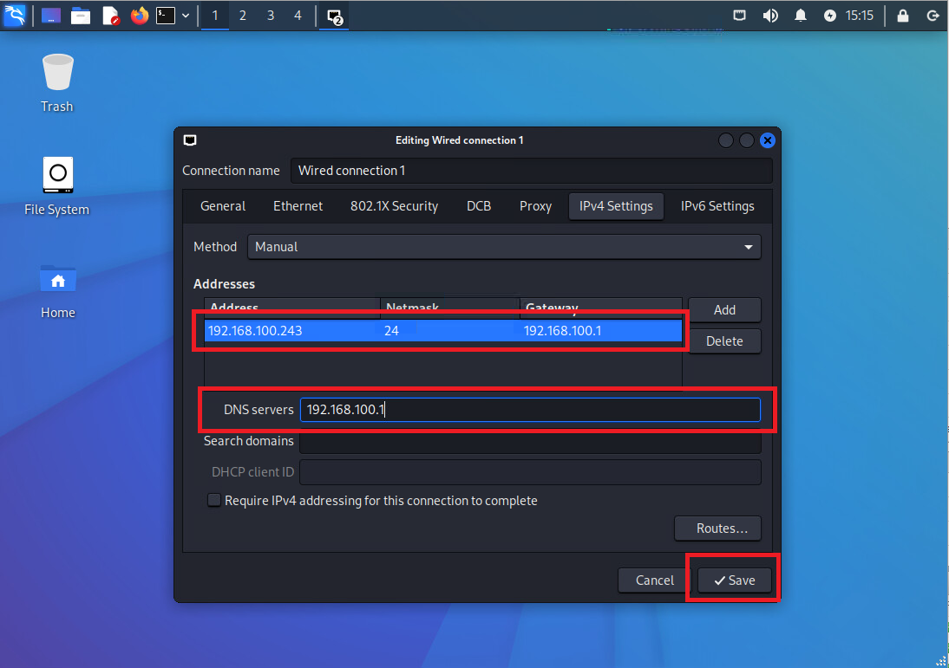Save the connection settings
Viewport: 949px width, 668px height.
coord(735,580)
